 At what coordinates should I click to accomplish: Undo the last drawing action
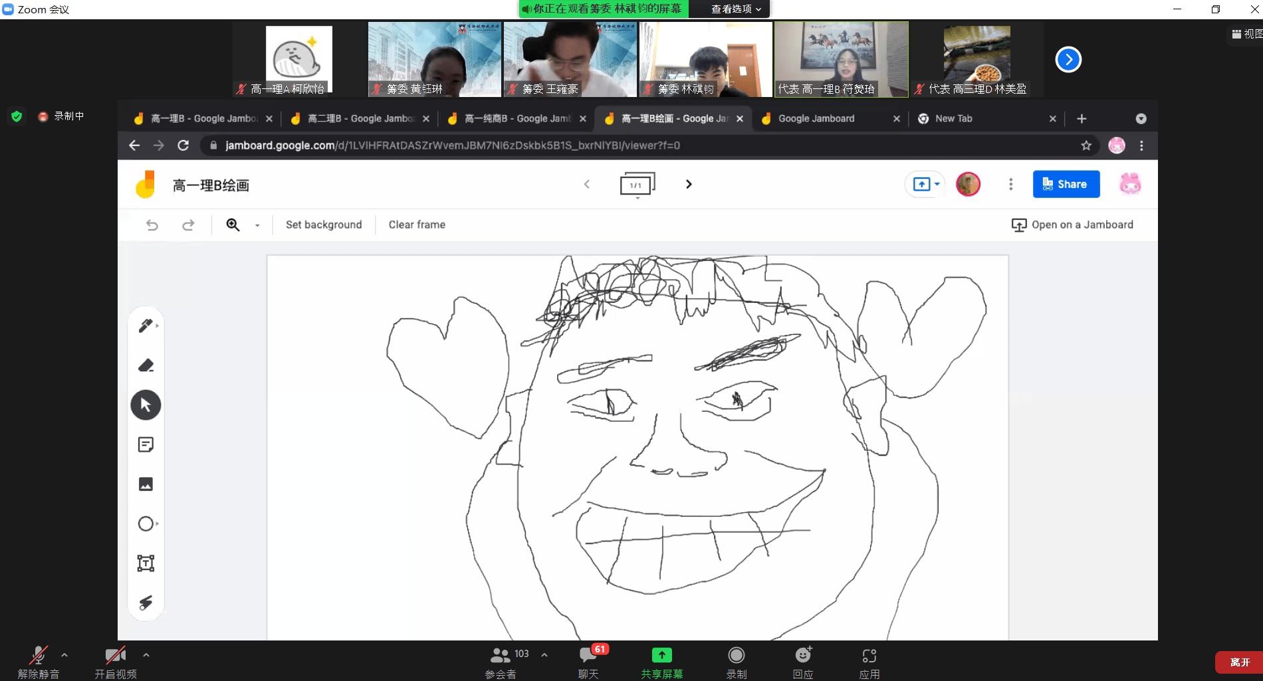[152, 225]
